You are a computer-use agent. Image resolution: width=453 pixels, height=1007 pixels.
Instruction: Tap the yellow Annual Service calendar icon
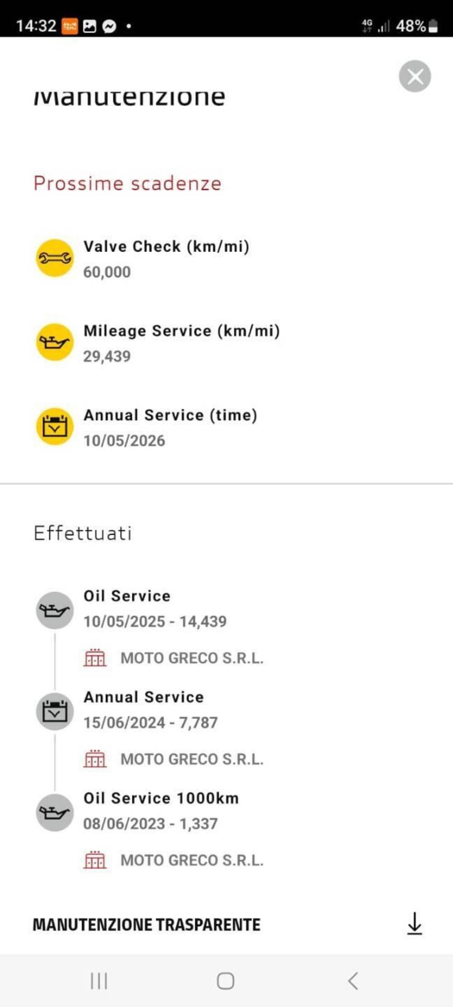pos(55,426)
